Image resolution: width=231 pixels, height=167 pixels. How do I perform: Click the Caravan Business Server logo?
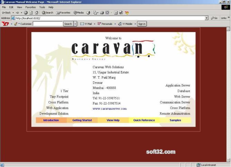pyautogui.click(x=113, y=50)
